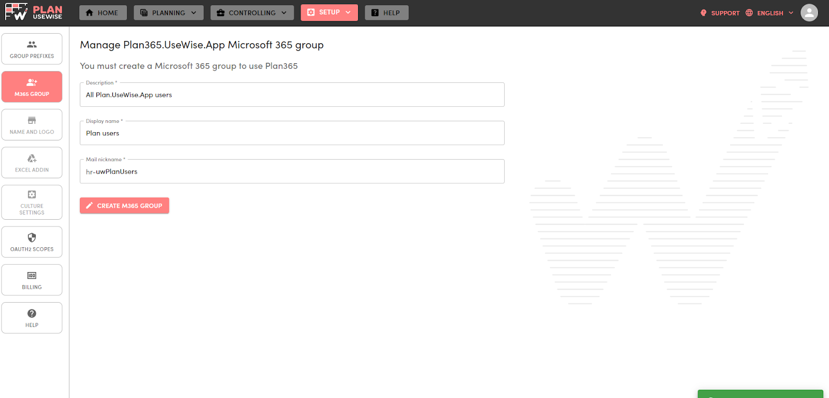This screenshot has width=829, height=398.
Task: Click the question mark icon in top Help
Action: [x=375, y=13]
